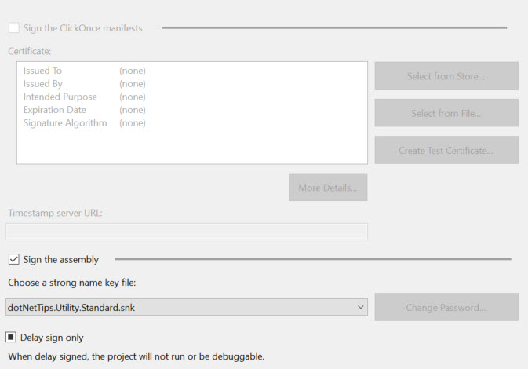Click the Choose a strong name key file label
The image size is (528, 369).
pos(74,282)
